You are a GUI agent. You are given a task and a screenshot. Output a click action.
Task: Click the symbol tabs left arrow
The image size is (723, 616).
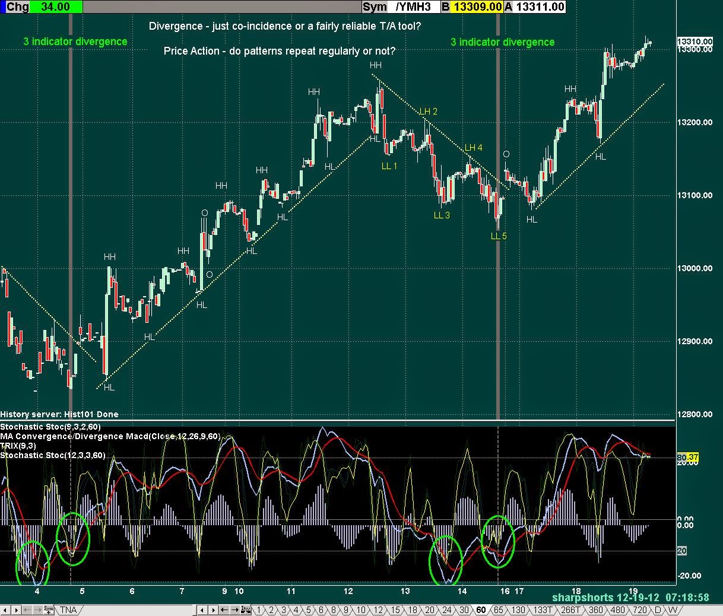click(x=5, y=609)
